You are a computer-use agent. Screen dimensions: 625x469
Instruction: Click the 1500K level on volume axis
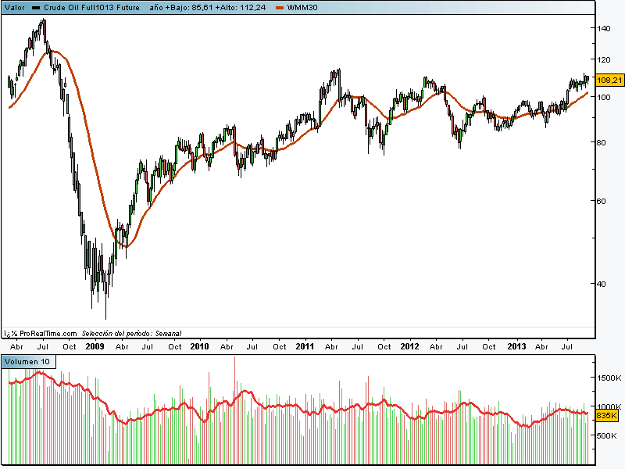609,378
